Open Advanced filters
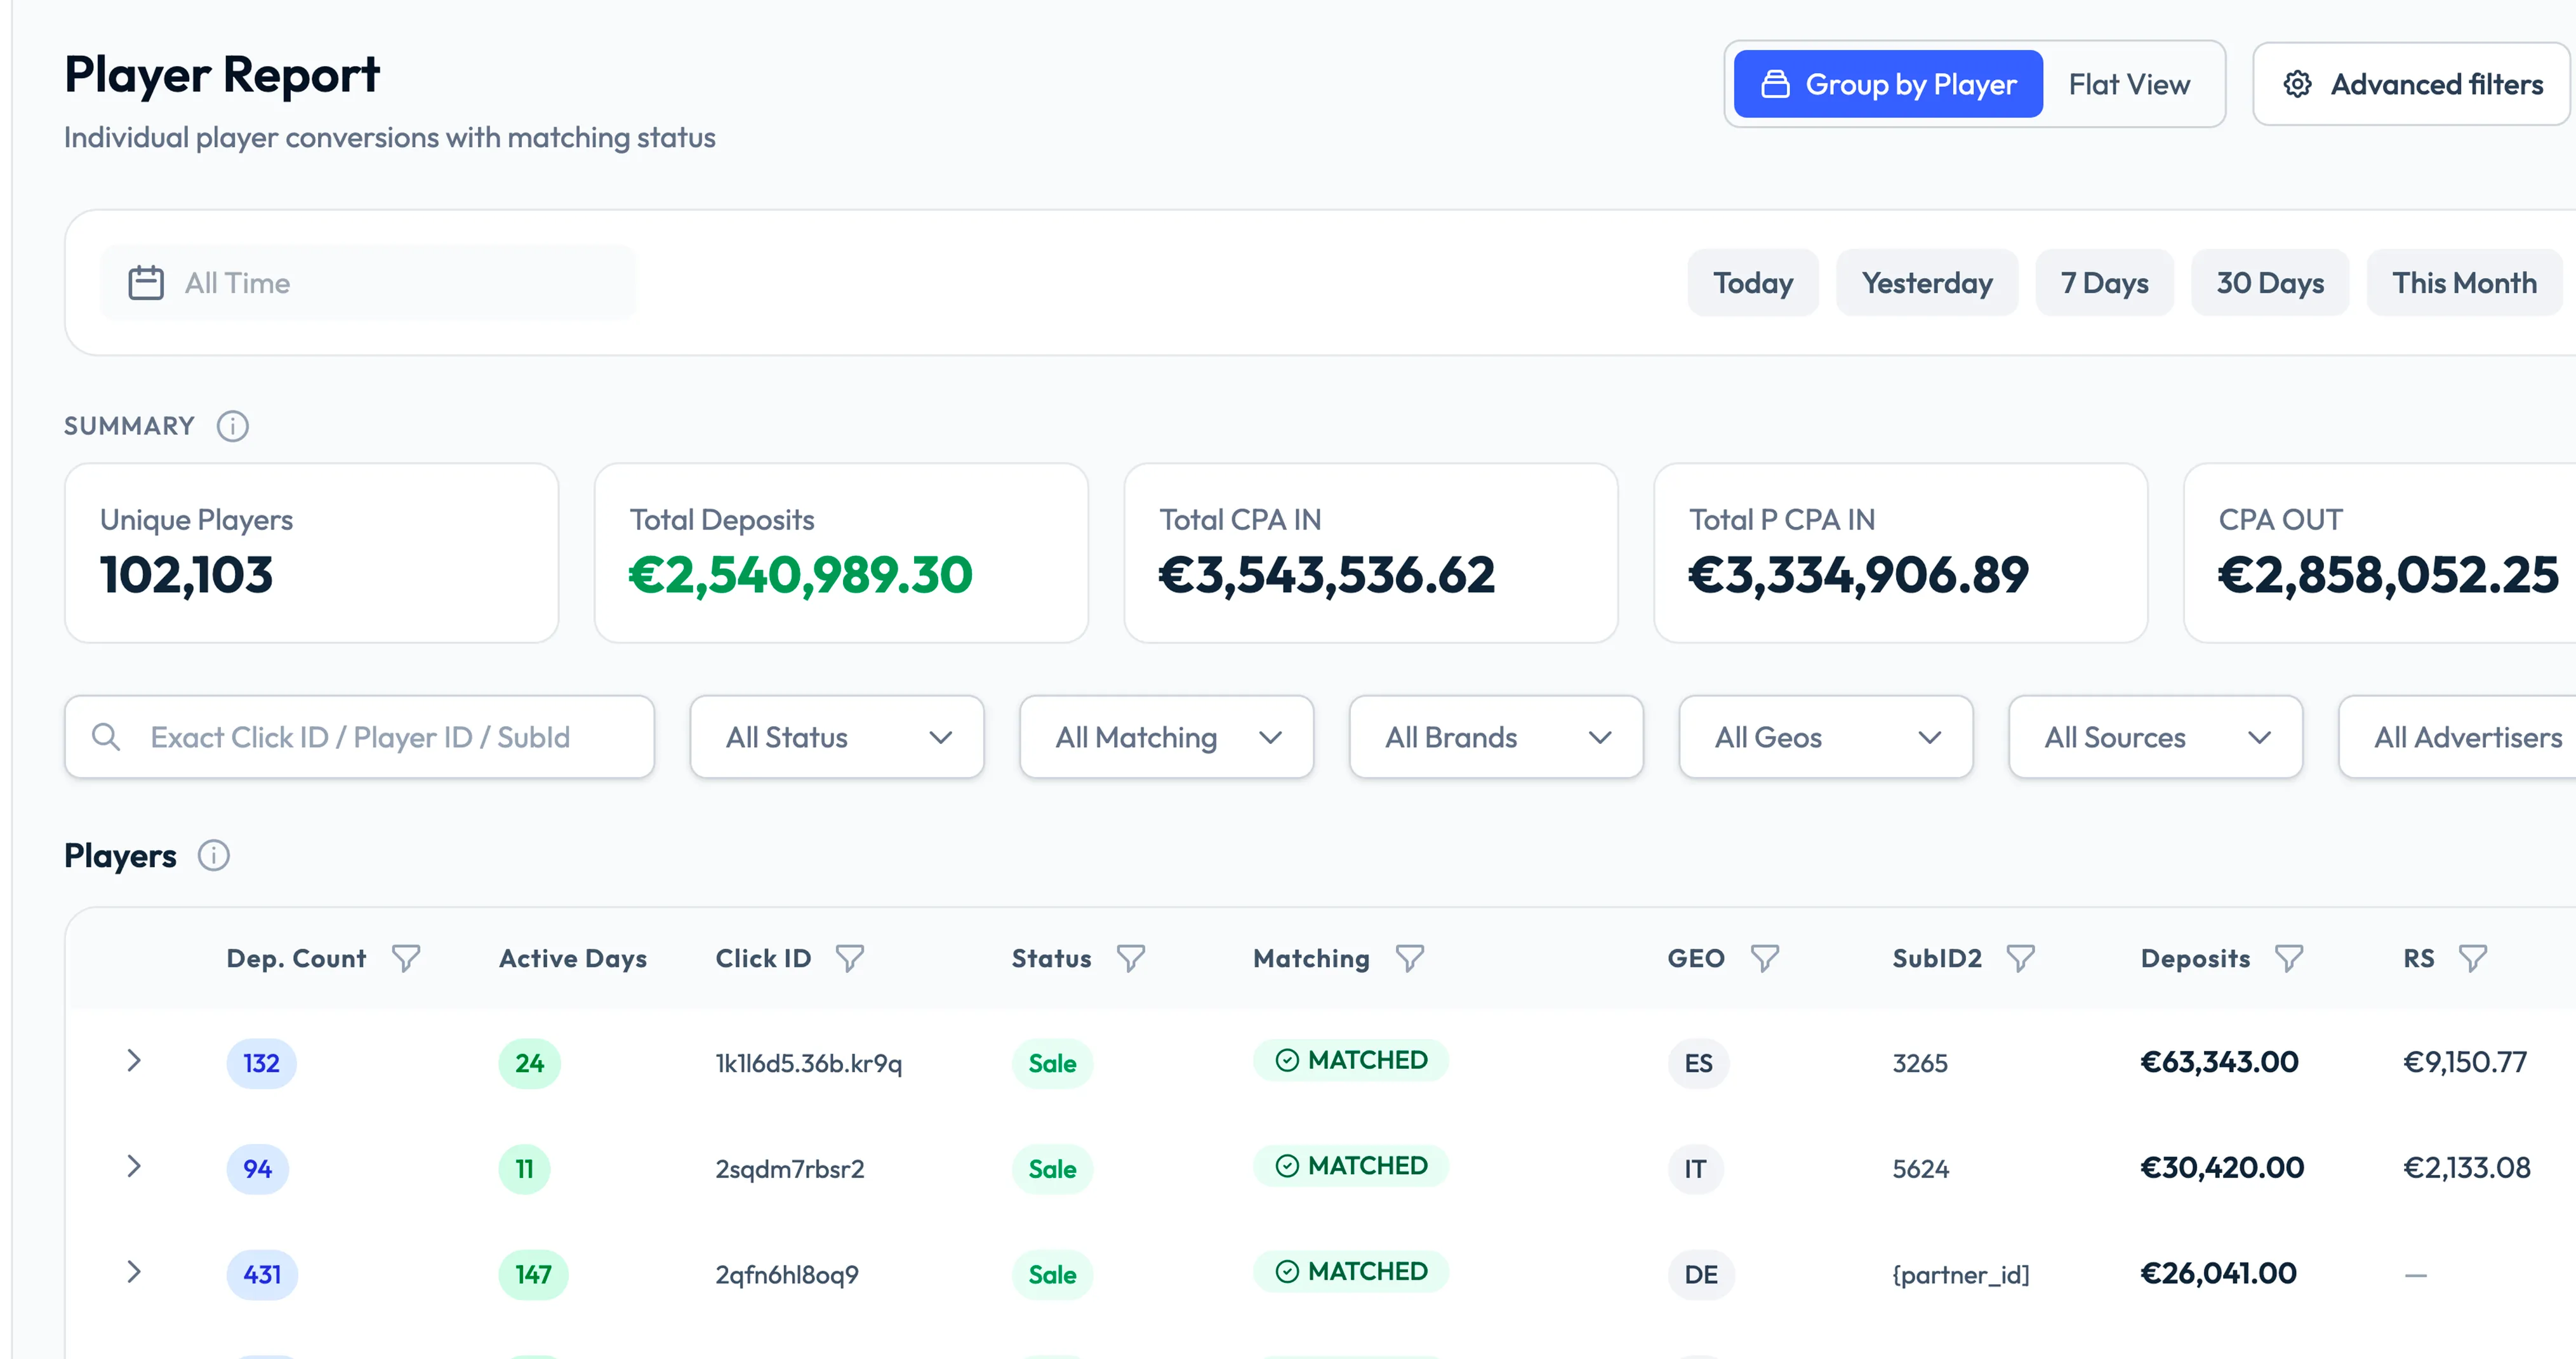Image resolution: width=2576 pixels, height=1359 pixels. click(2412, 84)
